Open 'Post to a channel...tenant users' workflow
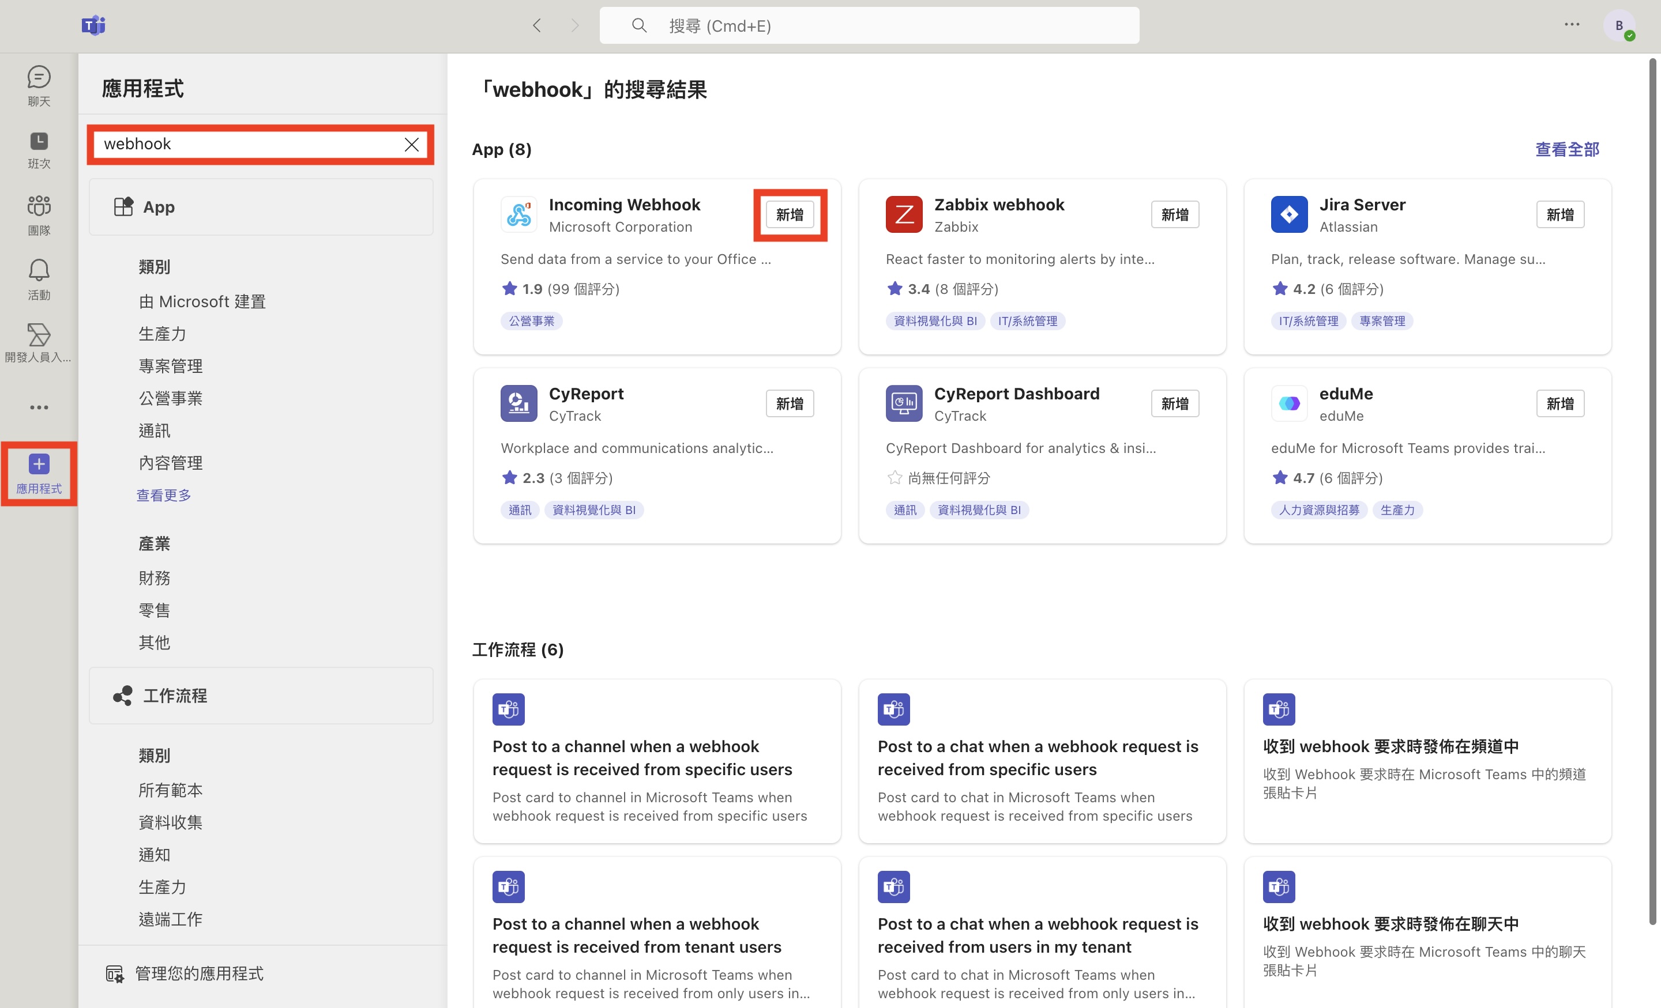The width and height of the screenshot is (1661, 1008). [656, 933]
